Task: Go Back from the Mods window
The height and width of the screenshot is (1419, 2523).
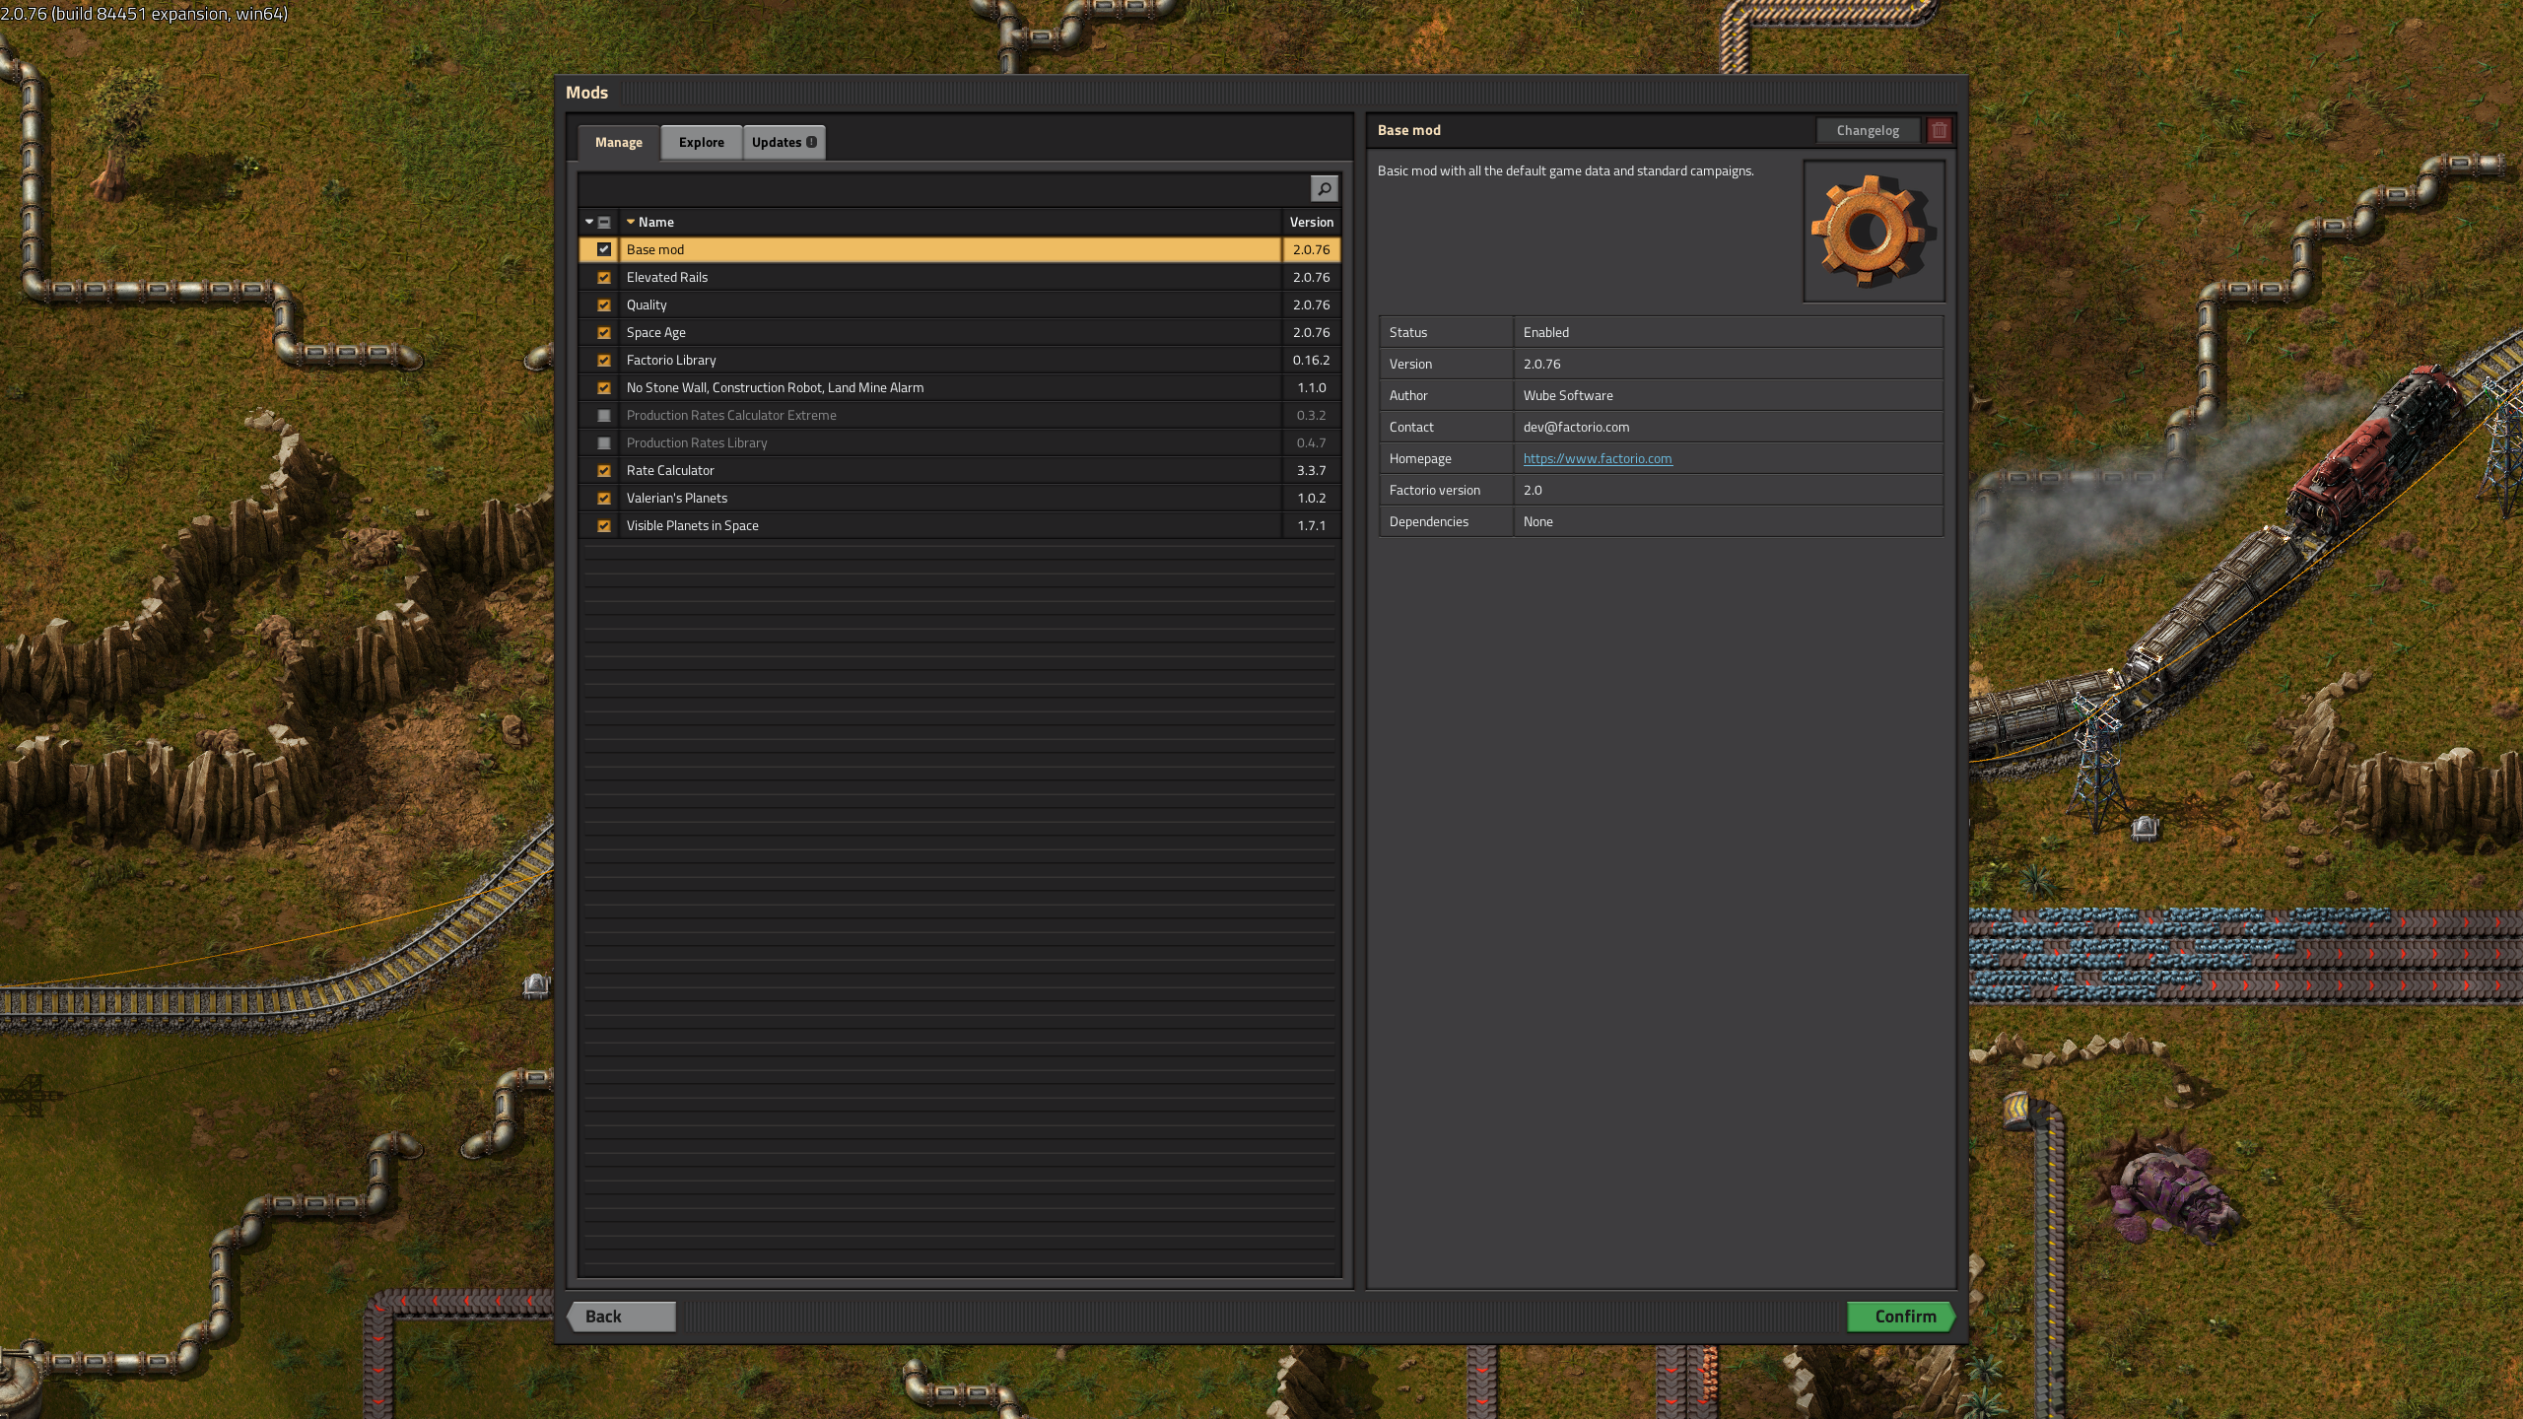Action: click(x=621, y=1317)
